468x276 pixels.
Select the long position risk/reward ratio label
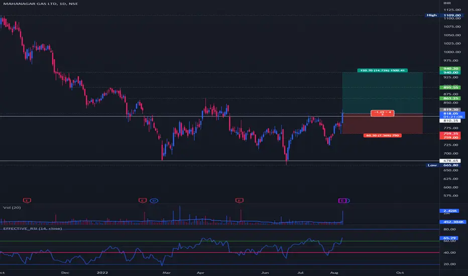[x=382, y=113]
